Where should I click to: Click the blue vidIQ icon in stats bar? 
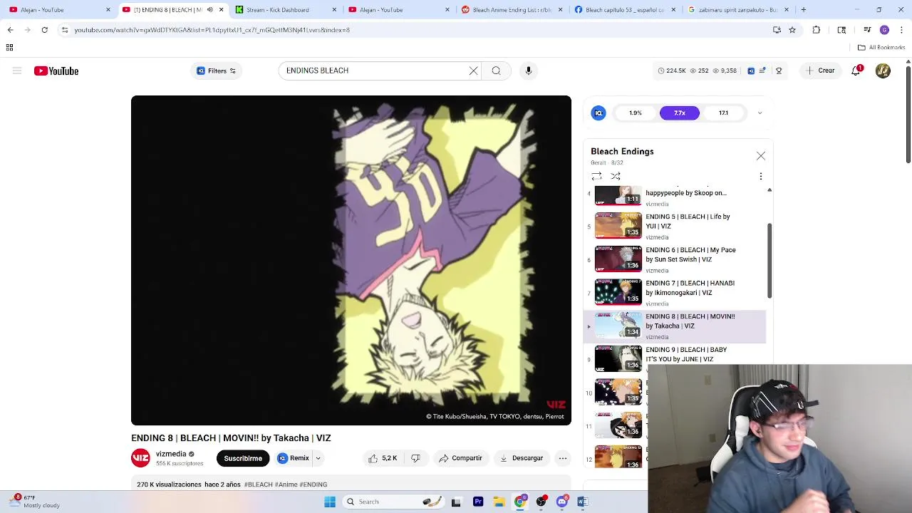point(751,71)
